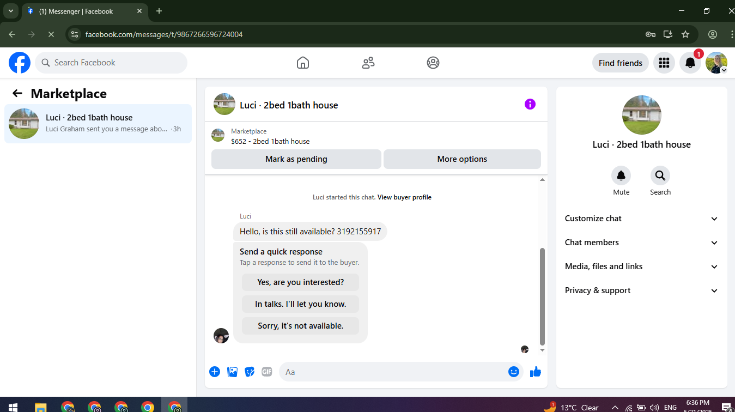Open new browser tab plus button
Viewport: 735px width, 412px height.
[159, 11]
